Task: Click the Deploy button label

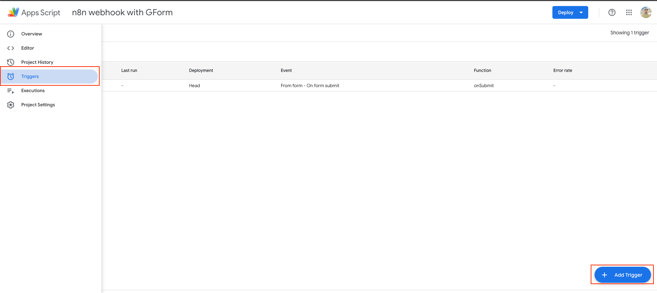Action: pyautogui.click(x=566, y=12)
